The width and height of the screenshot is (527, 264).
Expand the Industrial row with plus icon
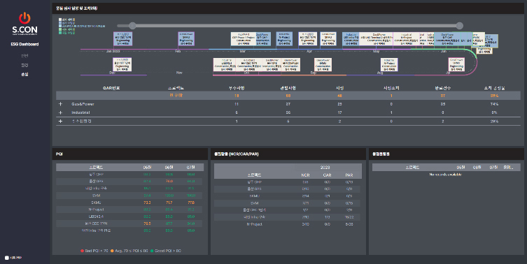point(60,112)
